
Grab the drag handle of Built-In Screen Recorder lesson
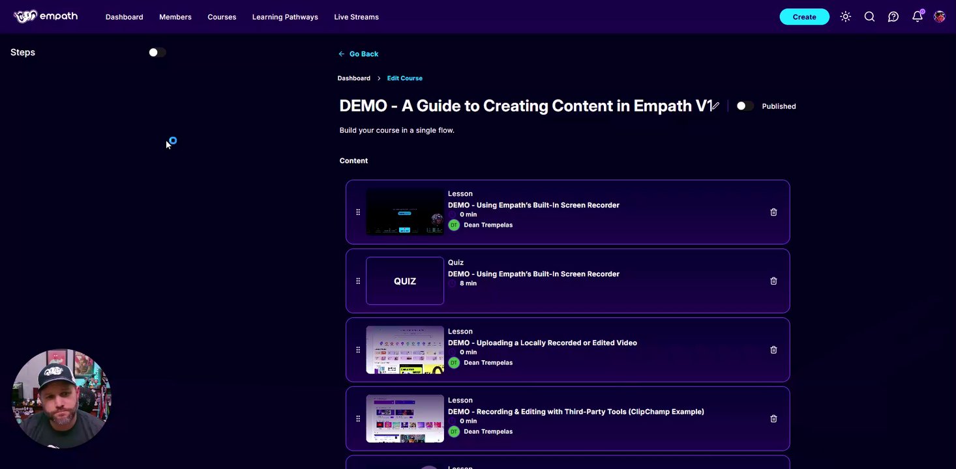coord(358,212)
